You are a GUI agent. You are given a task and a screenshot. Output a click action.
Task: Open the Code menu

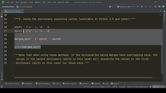pyautogui.click(x=31, y=2)
